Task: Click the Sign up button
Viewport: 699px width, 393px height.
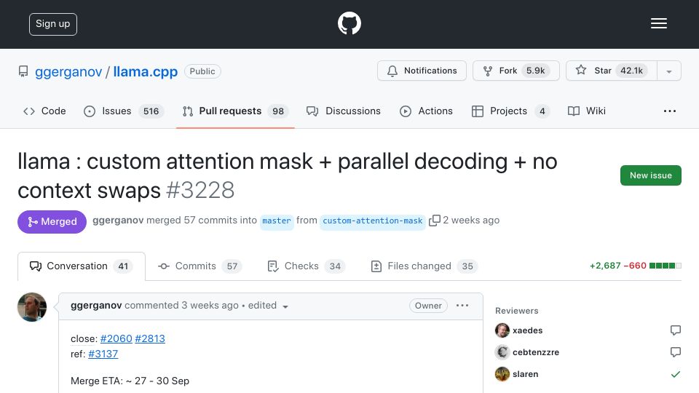Action: point(53,24)
